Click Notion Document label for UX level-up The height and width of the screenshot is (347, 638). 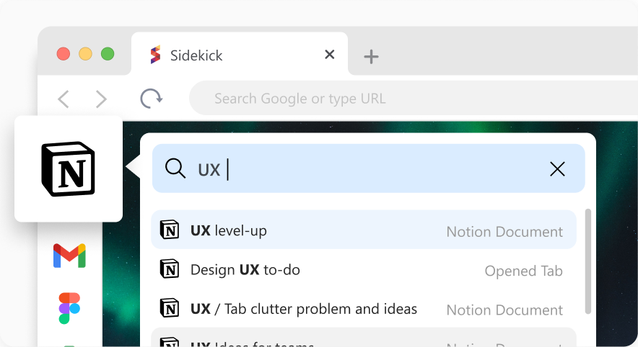(x=504, y=232)
